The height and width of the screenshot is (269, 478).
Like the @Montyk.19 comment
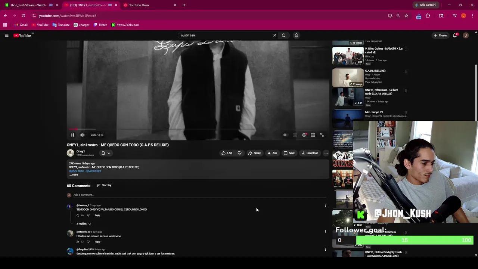click(x=78, y=242)
